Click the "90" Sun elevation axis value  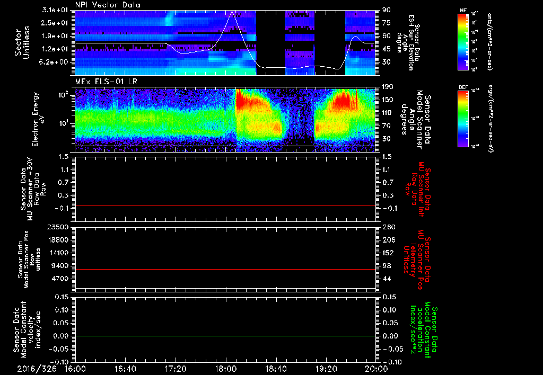(387, 10)
